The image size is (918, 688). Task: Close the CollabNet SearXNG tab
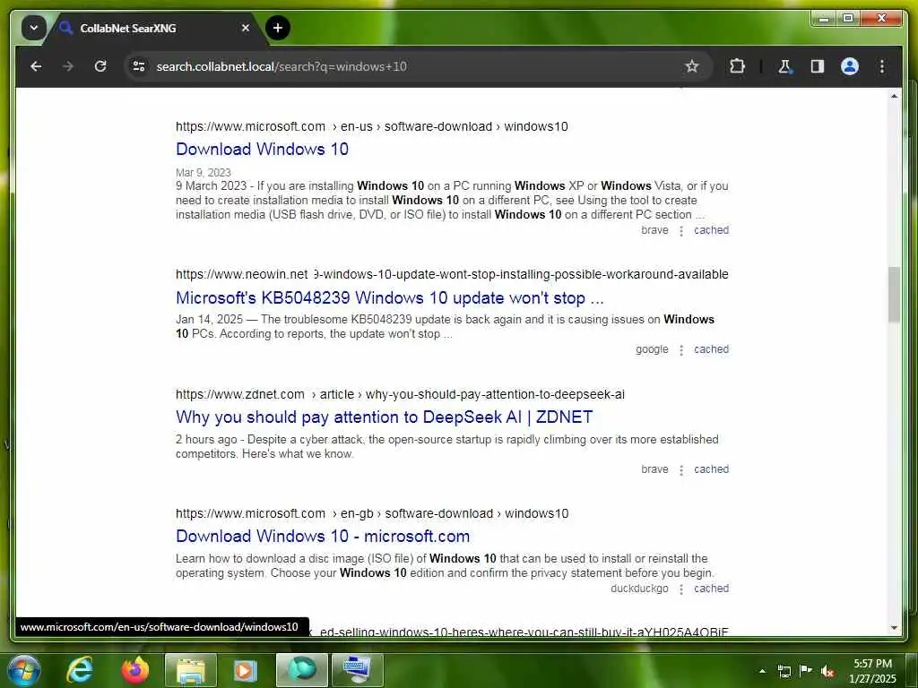coord(246,28)
